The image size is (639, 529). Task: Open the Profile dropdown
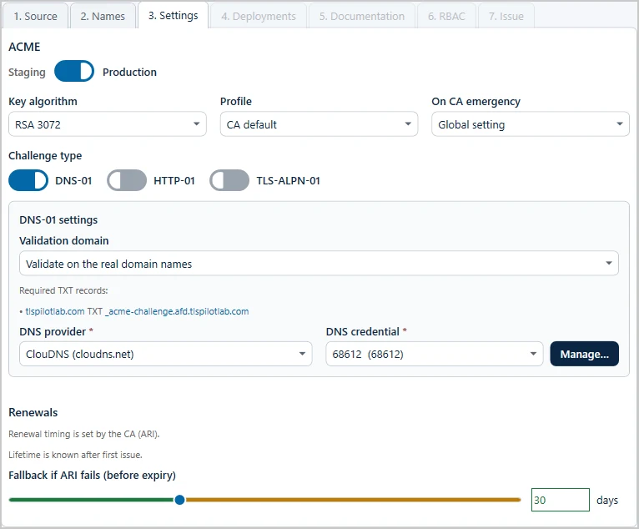[x=319, y=123]
